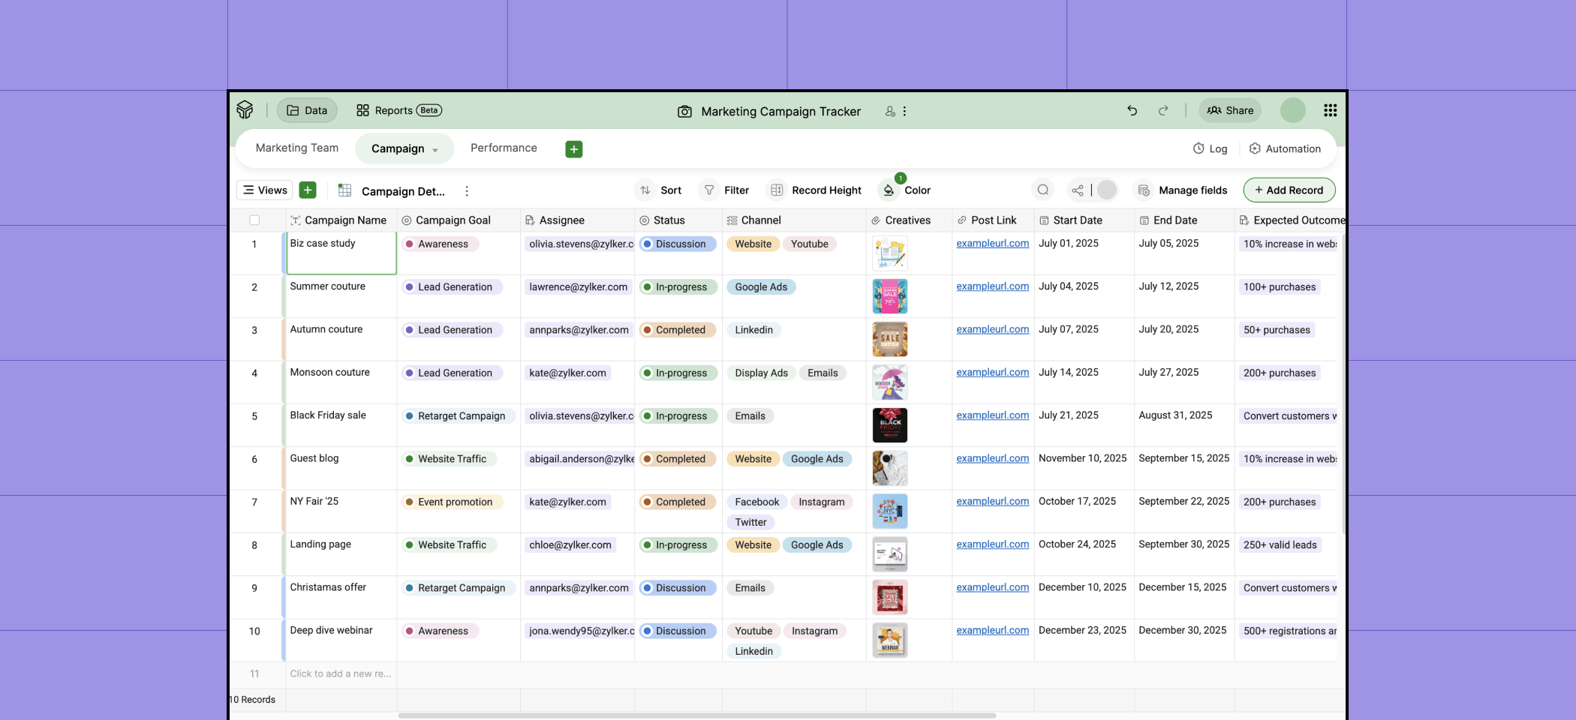Open the Log panel
The image size is (1576, 720).
1210,148
